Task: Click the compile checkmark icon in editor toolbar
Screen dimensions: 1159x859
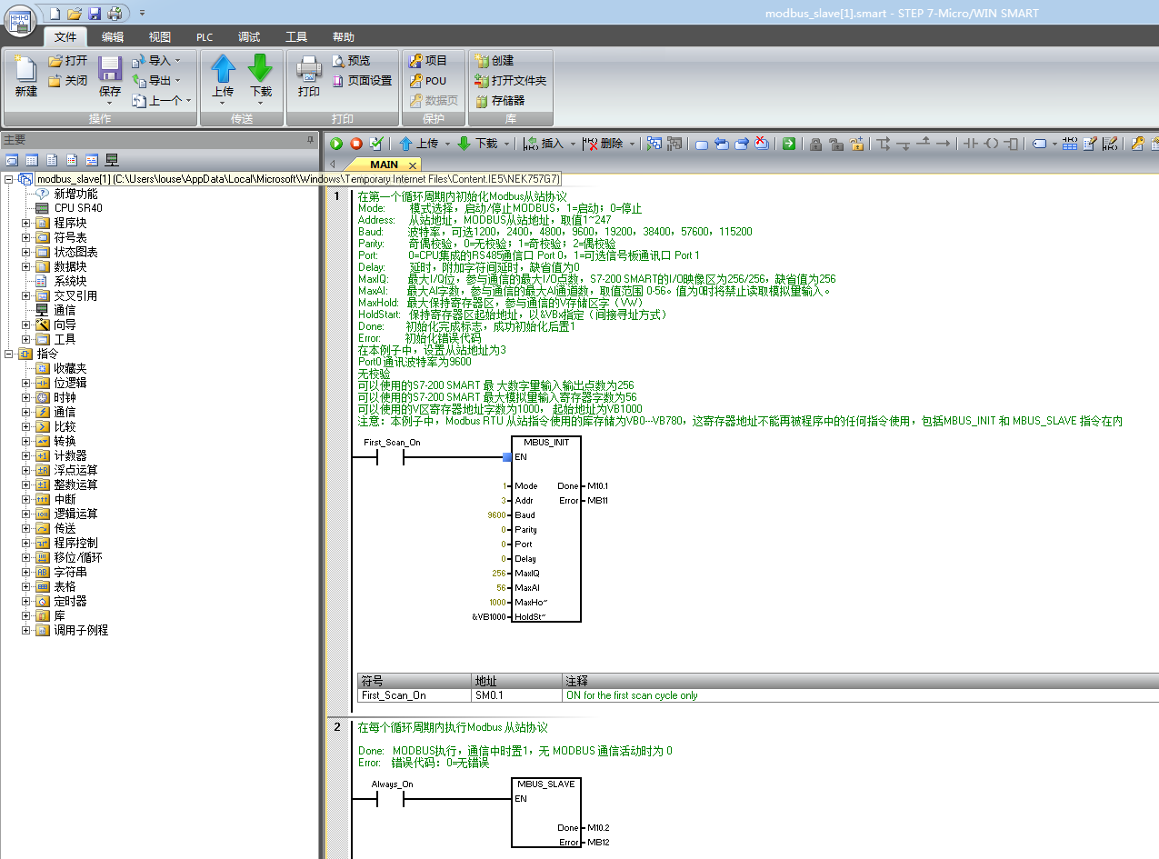Action: (376, 144)
